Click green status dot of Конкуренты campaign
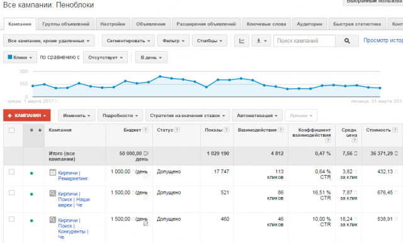 (31, 221)
